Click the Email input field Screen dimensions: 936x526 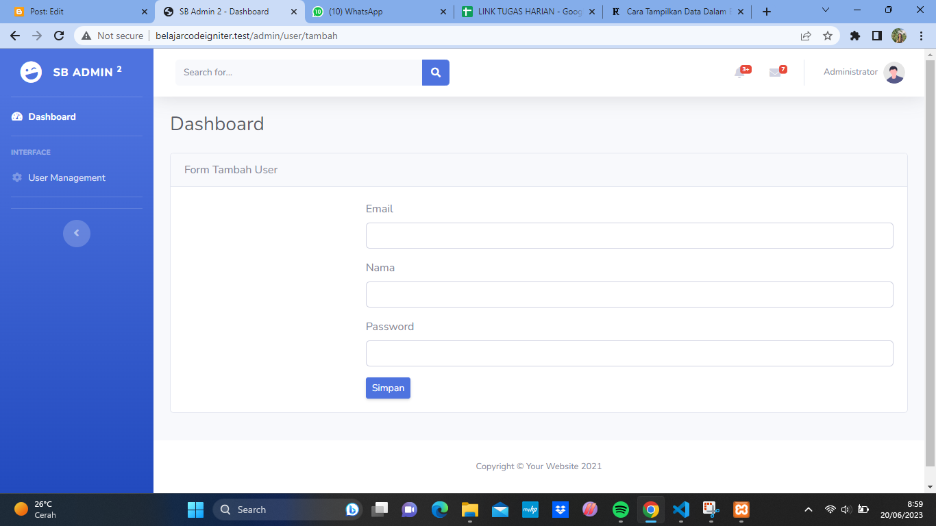click(x=629, y=236)
